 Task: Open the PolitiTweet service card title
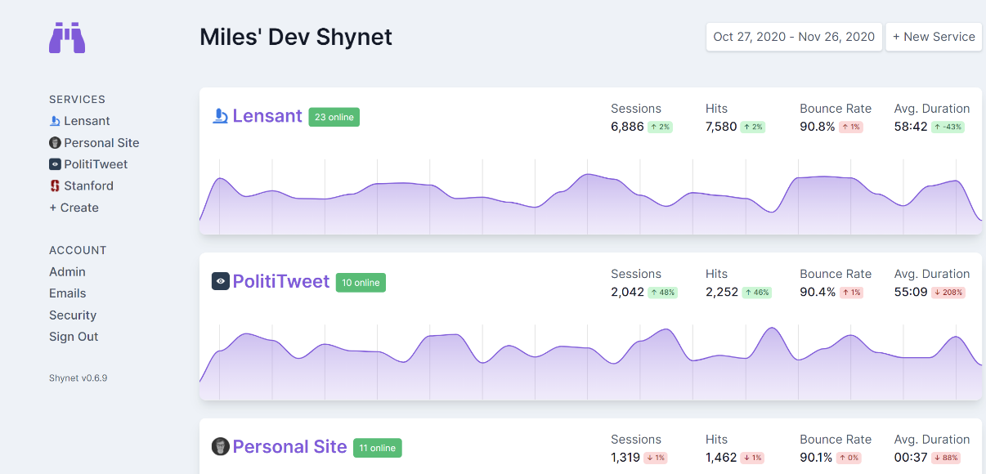coord(280,282)
